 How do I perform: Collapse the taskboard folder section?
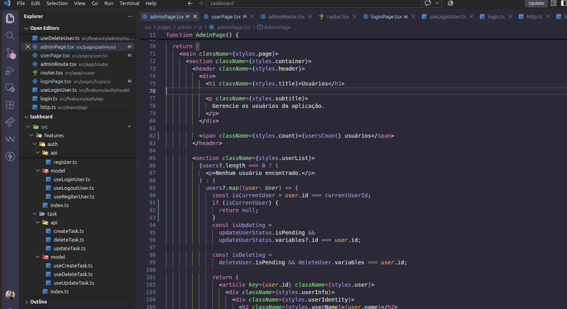coord(27,117)
